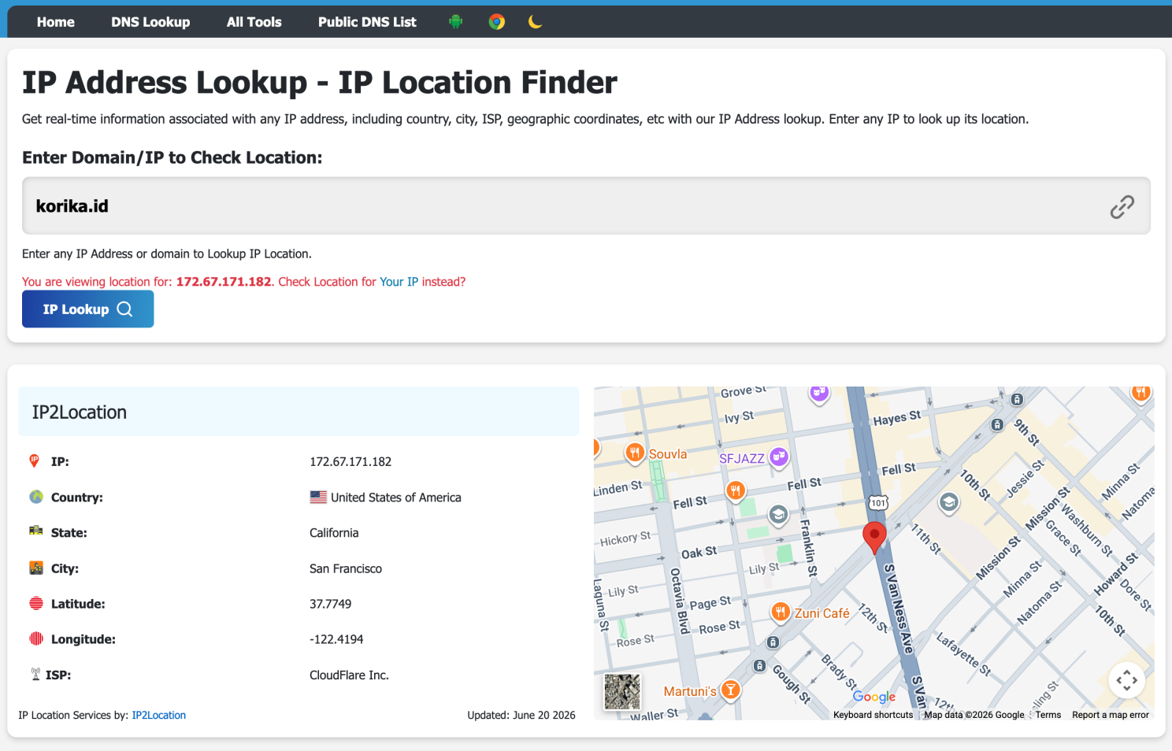Click the State icon in results
The width and height of the screenshot is (1172, 751).
click(36, 531)
